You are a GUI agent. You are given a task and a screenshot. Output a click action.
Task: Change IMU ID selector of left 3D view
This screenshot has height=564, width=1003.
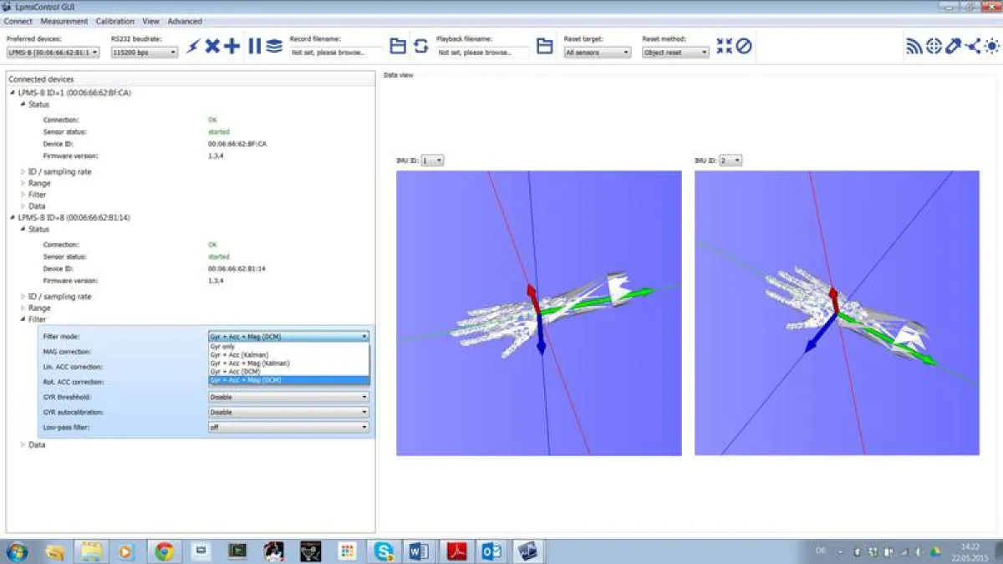click(x=431, y=160)
